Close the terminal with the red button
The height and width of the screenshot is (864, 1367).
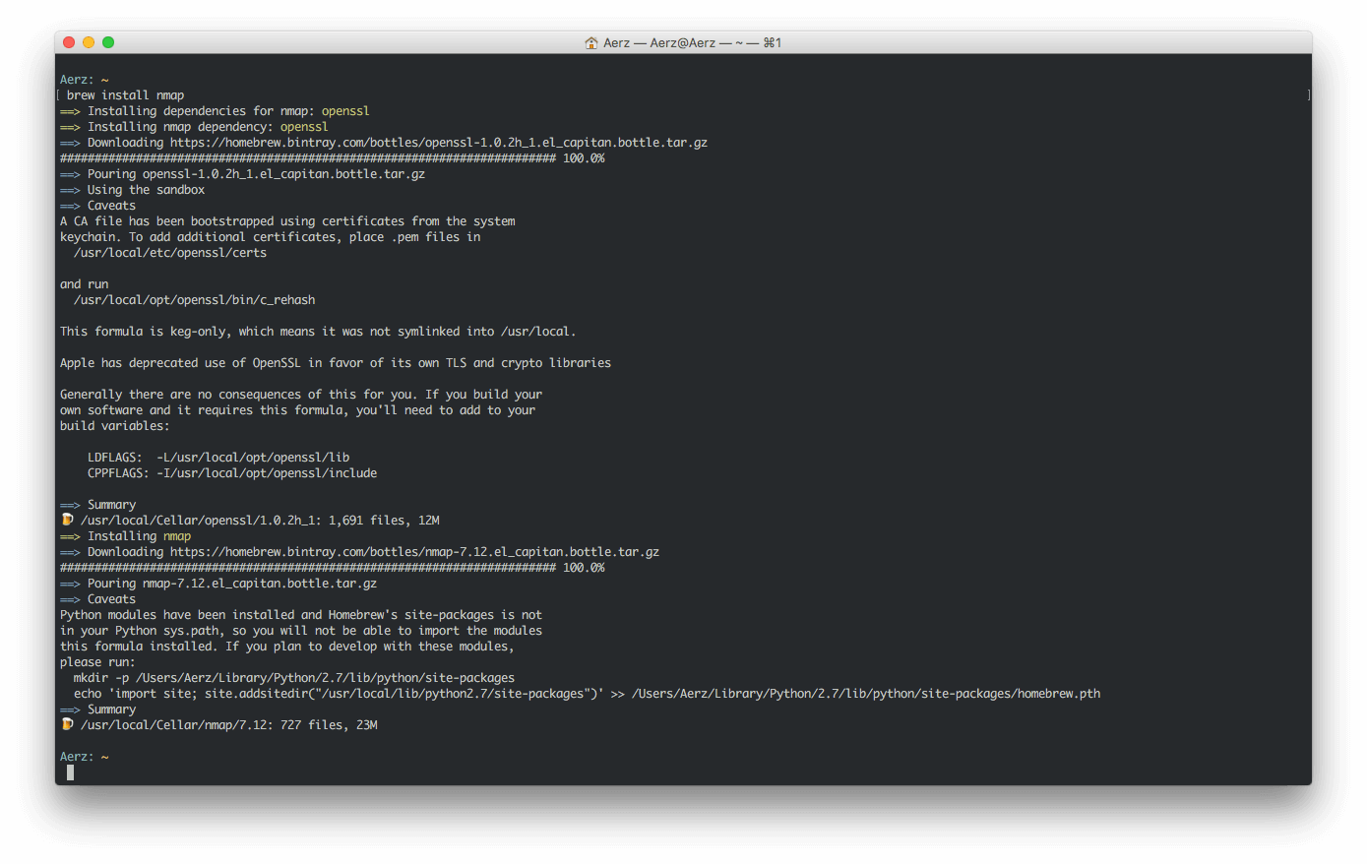pyautogui.click(x=69, y=42)
